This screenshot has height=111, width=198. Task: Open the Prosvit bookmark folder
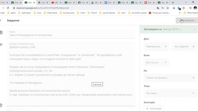(x=92, y=13)
